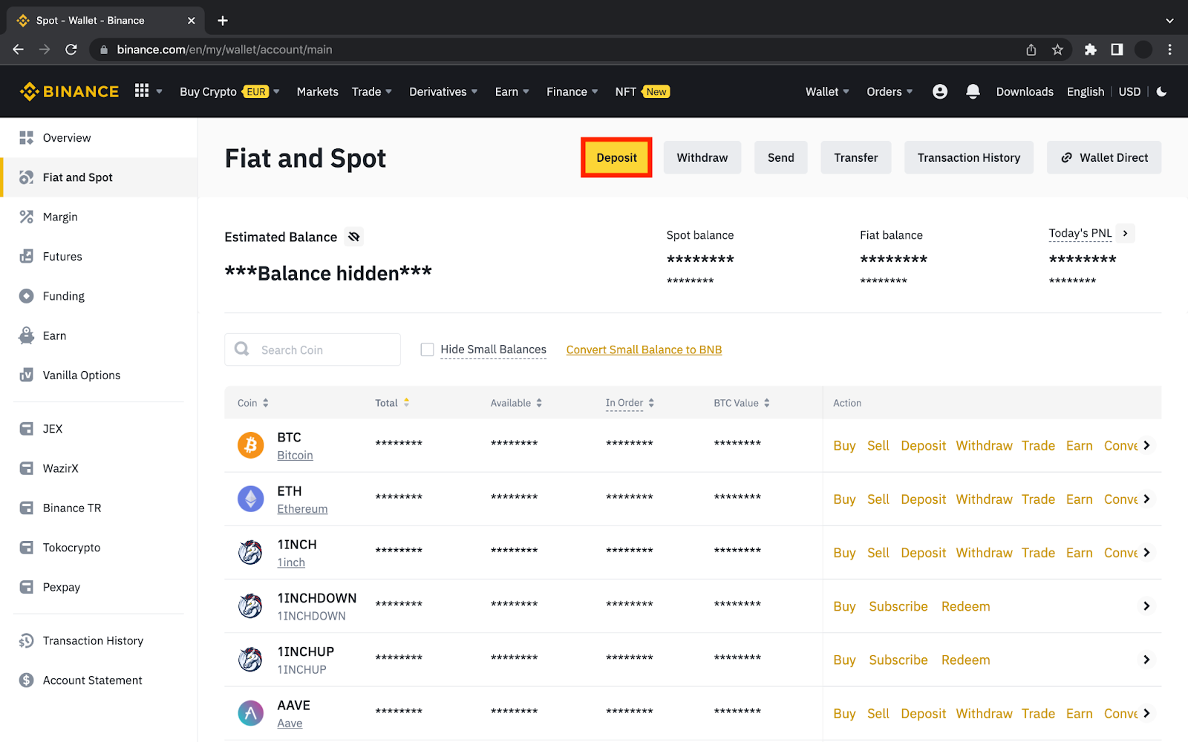This screenshot has height=742, width=1188.
Task: Toggle dark mode moon icon
Action: click(1162, 91)
